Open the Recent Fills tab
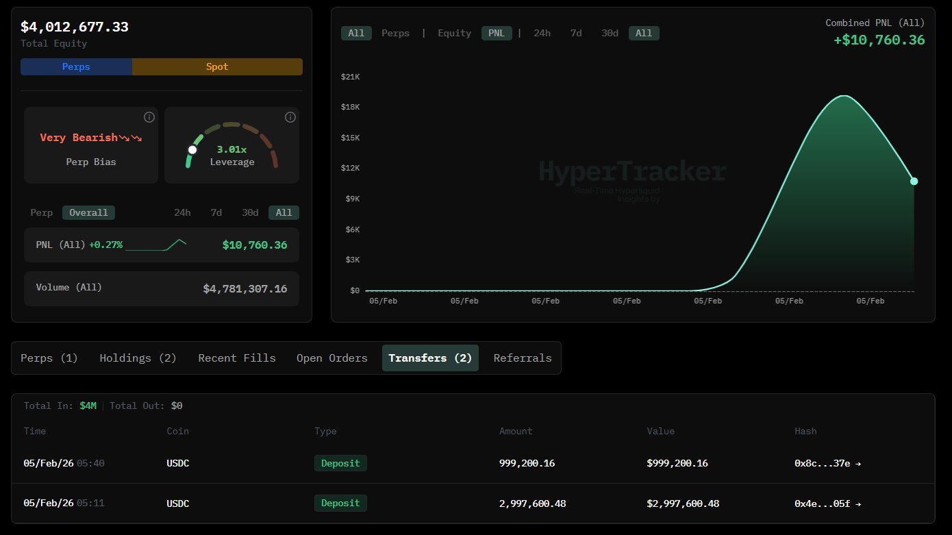The image size is (952, 535). pos(237,358)
